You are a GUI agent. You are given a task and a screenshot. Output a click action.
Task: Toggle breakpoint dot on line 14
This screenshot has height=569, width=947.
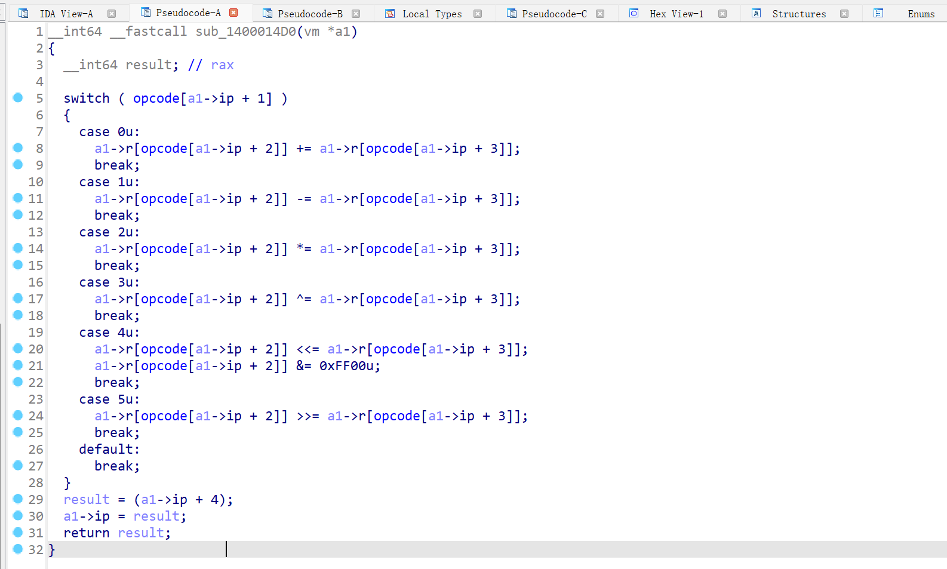(x=18, y=248)
